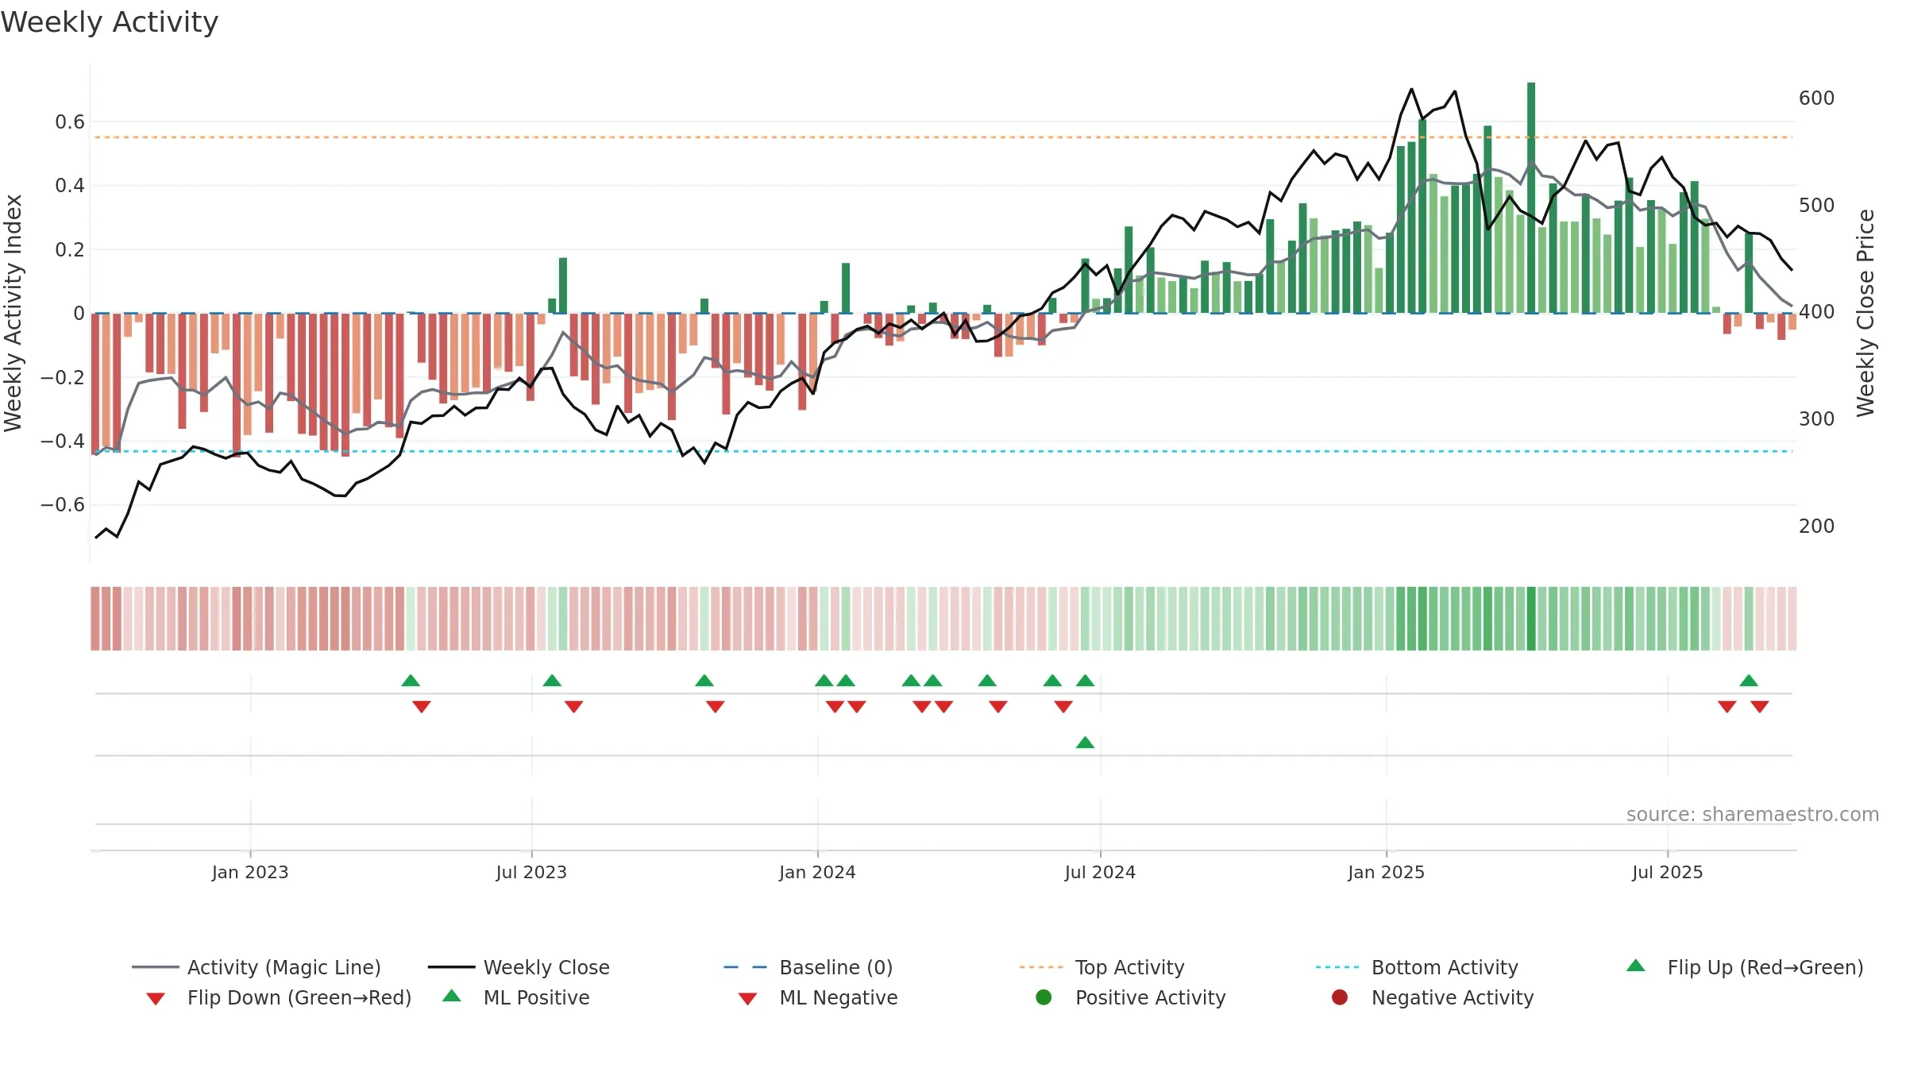Click the Jan 2025 axis label
Image resolution: width=1906 pixels, height=1072 pixels.
(x=1386, y=872)
